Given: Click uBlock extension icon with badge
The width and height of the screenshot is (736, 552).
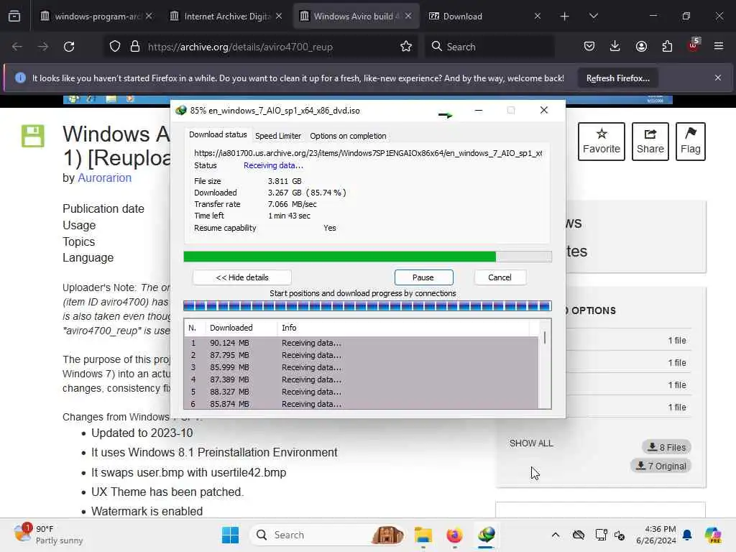Looking at the screenshot, I should click(694, 45).
